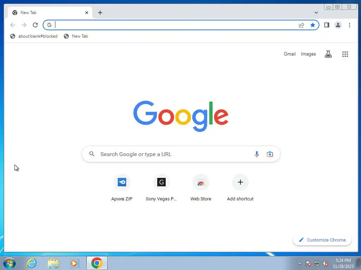Reload the page with the refresh icon
Viewport: 361px width, 270px height.
pyautogui.click(x=35, y=25)
